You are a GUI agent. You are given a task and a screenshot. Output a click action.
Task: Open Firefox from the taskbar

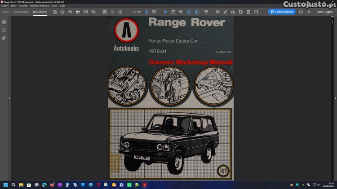pyautogui.click(x=52, y=185)
